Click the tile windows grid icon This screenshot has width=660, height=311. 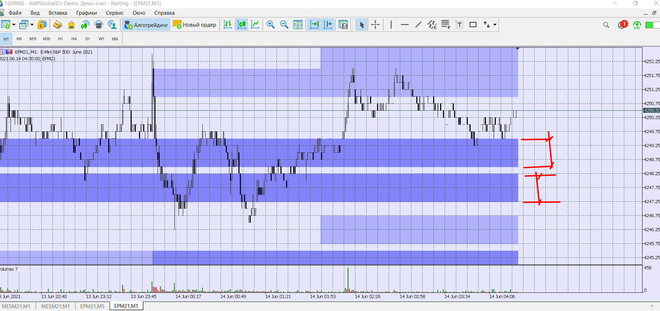coord(298,25)
